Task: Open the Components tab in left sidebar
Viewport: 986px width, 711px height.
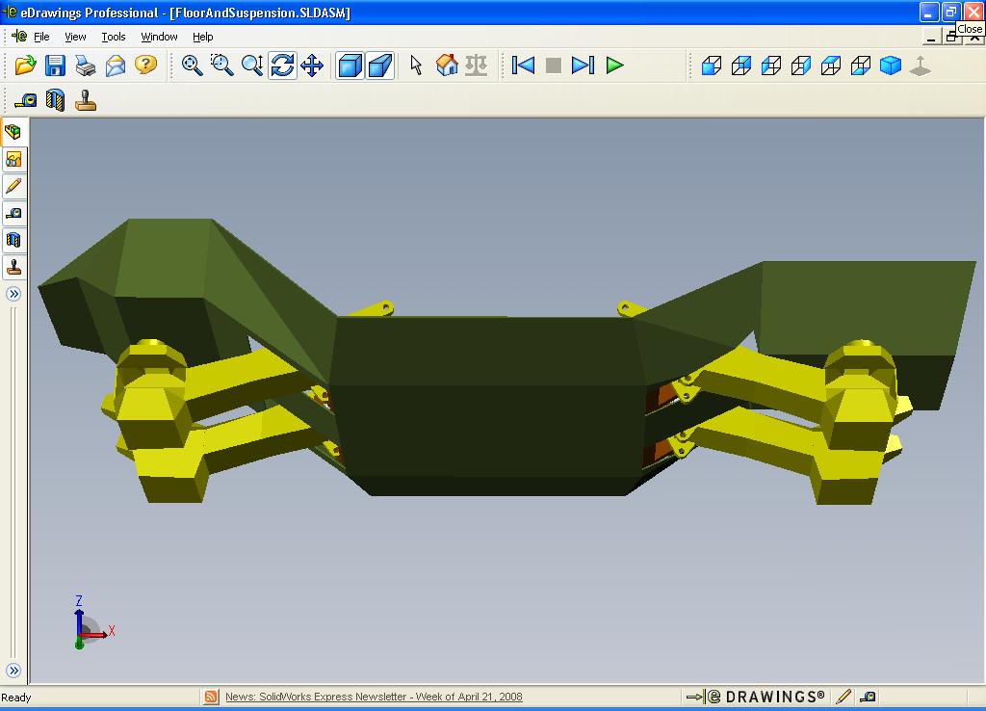Action: point(13,132)
